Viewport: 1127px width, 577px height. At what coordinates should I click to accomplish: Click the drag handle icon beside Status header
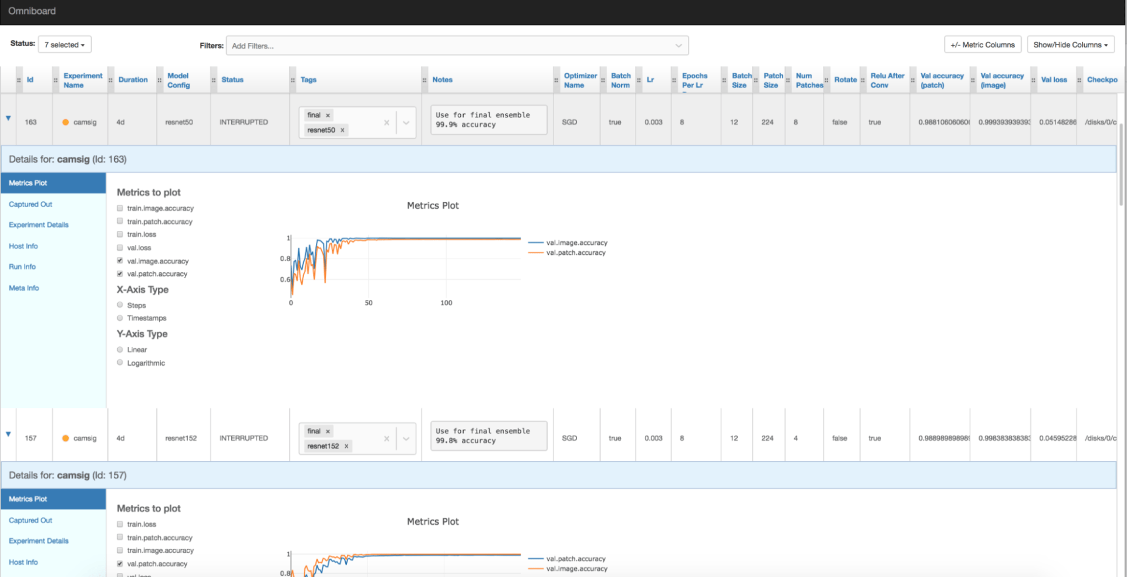click(x=214, y=80)
